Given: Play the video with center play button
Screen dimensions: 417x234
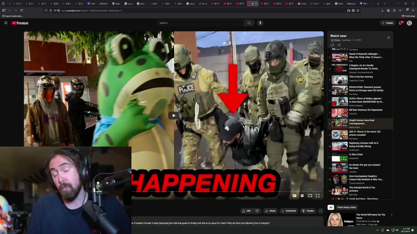Looking at the screenshot, I should [x=174, y=115].
